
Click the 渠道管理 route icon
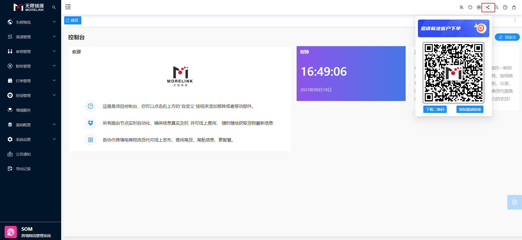point(10,37)
